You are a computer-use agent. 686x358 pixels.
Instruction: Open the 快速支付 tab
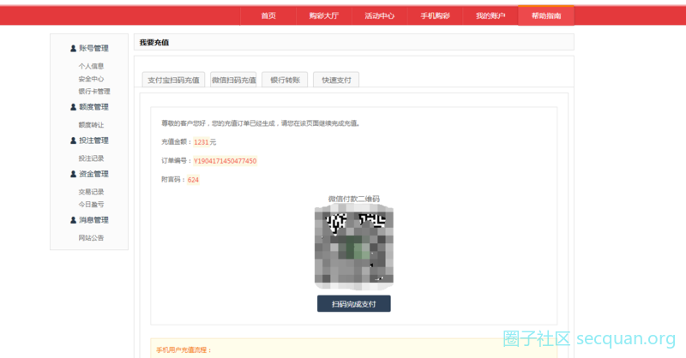336,80
